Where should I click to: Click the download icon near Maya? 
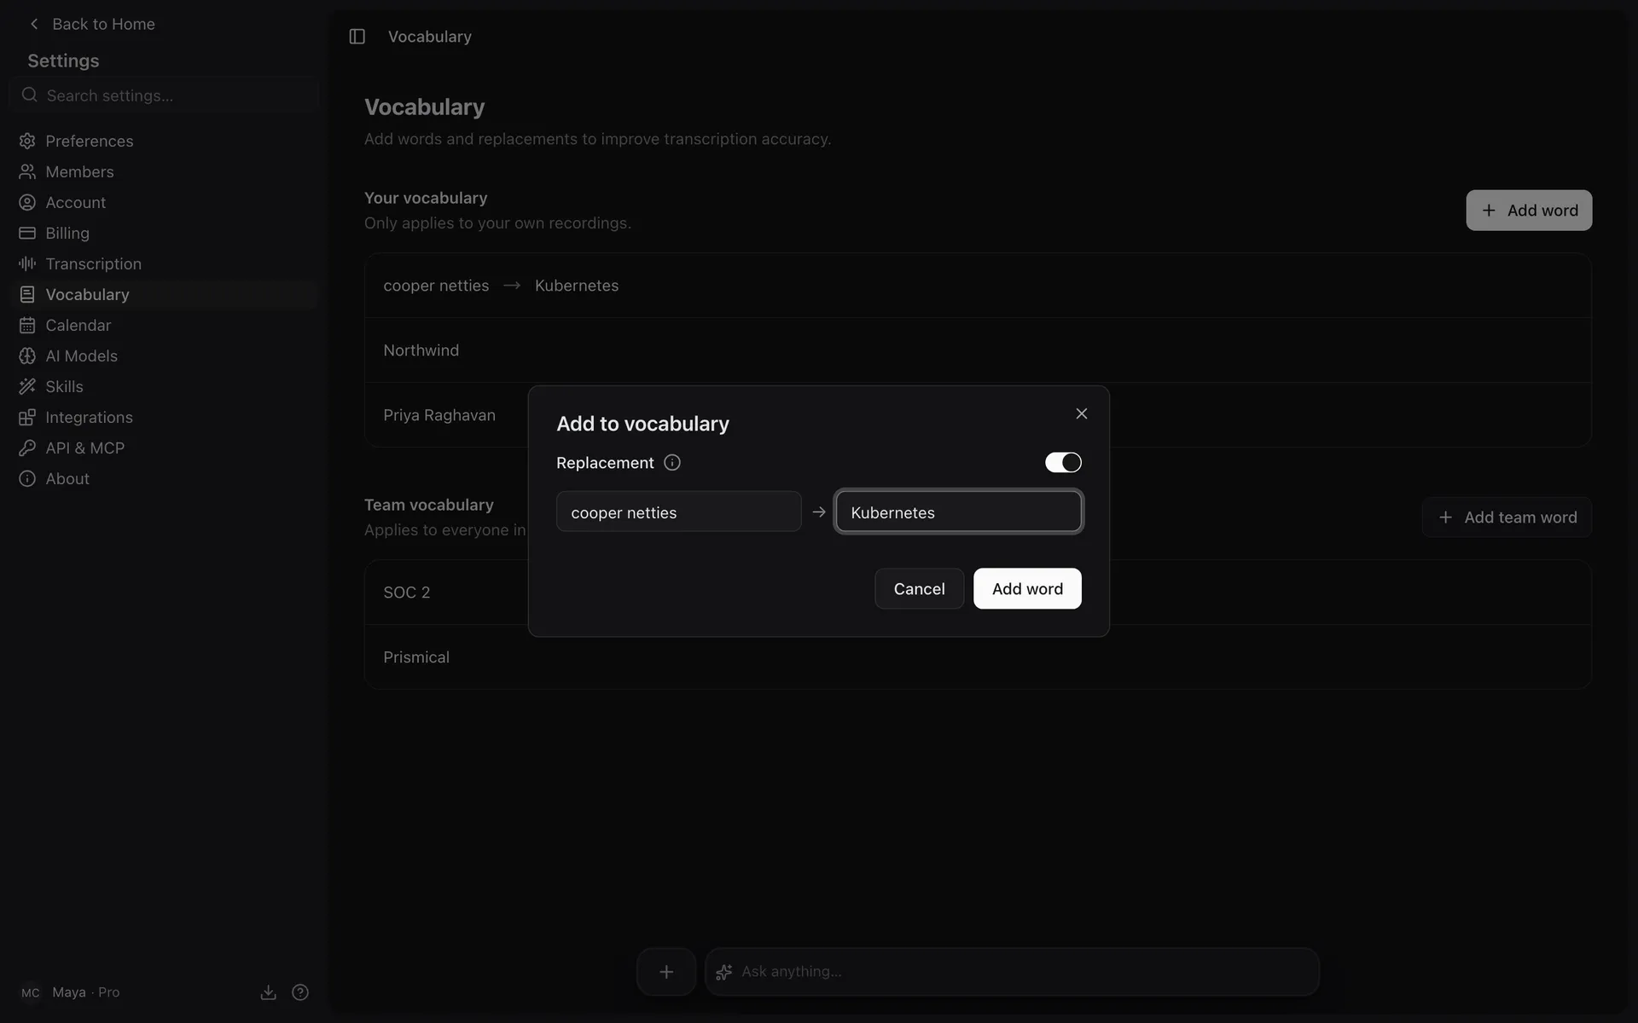tap(268, 992)
